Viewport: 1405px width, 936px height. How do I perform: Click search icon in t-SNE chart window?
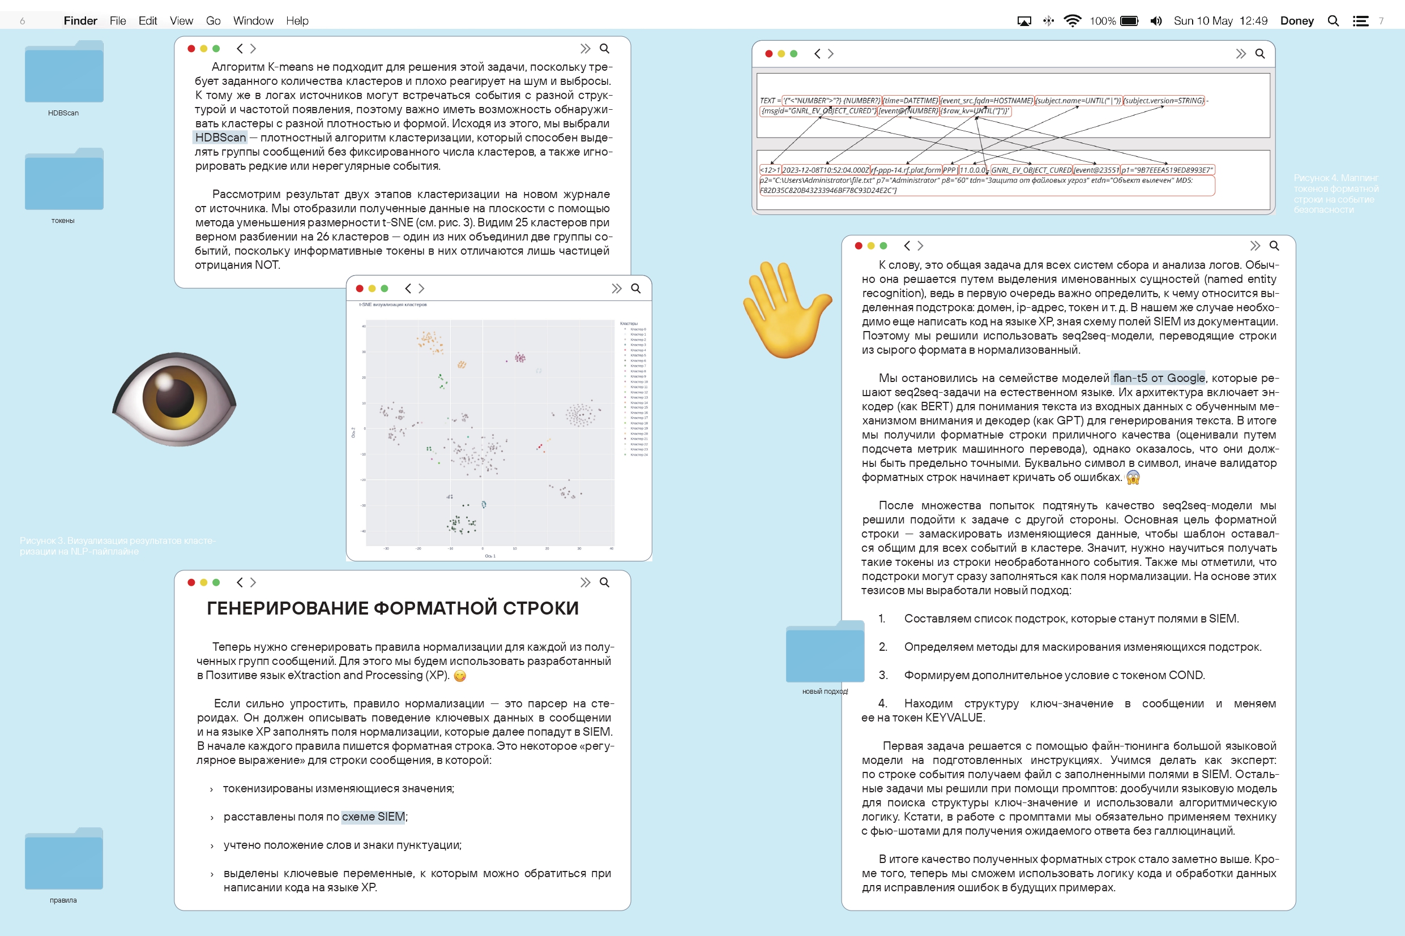(x=635, y=288)
